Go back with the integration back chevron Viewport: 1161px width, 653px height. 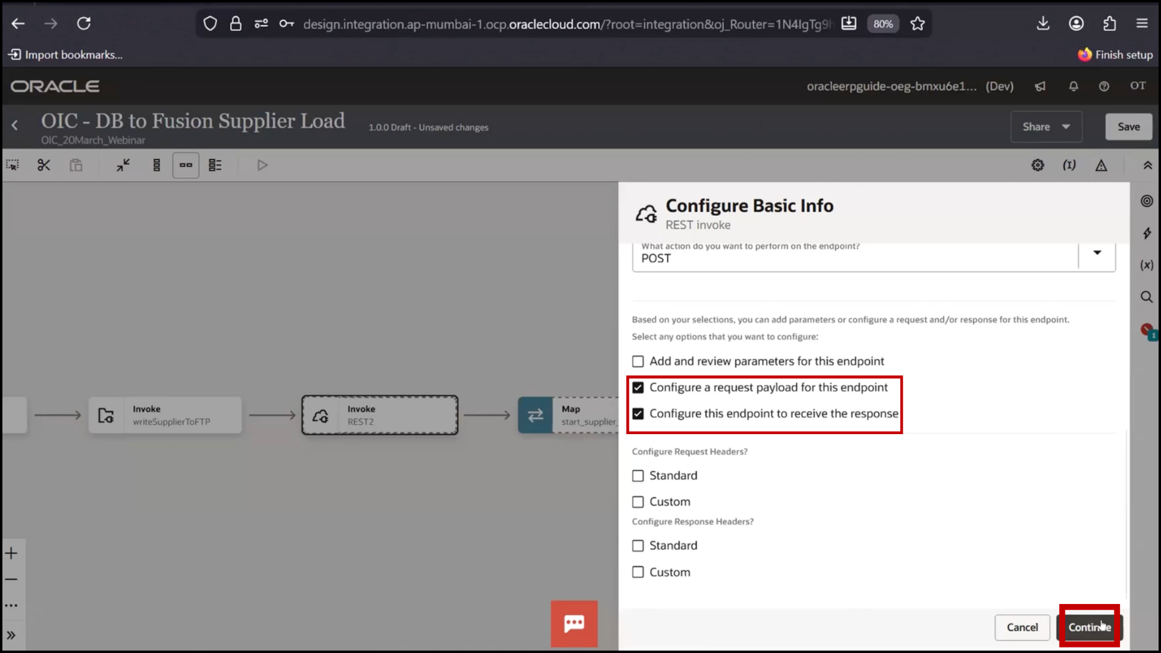tap(15, 126)
